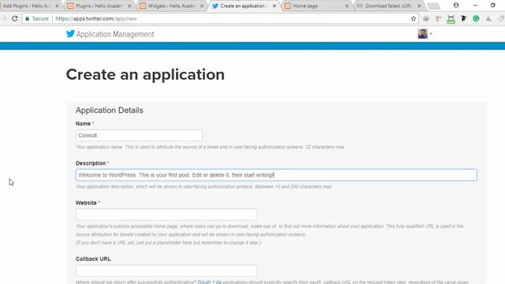The width and height of the screenshot is (505, 284).
Task: Switch to the Widgets Hello Academy tab
Action: click(172, 6)
